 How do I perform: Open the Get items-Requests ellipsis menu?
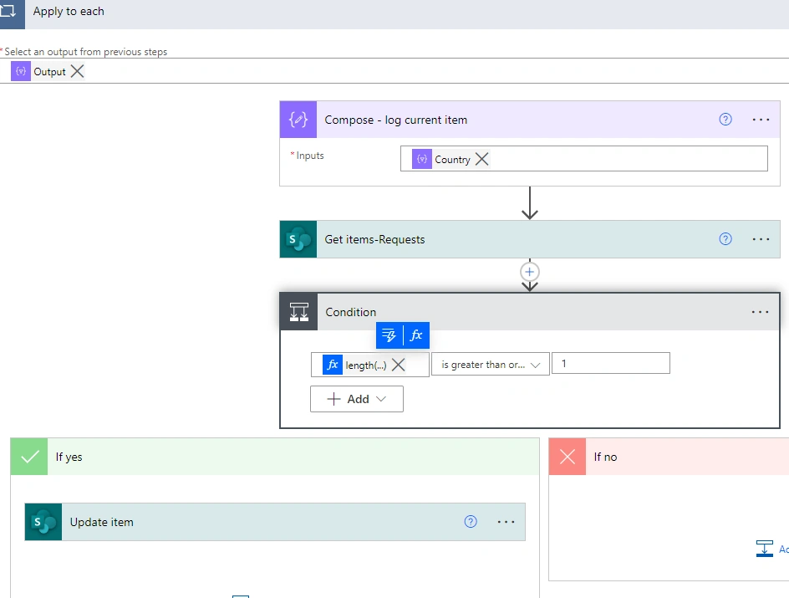761,239
